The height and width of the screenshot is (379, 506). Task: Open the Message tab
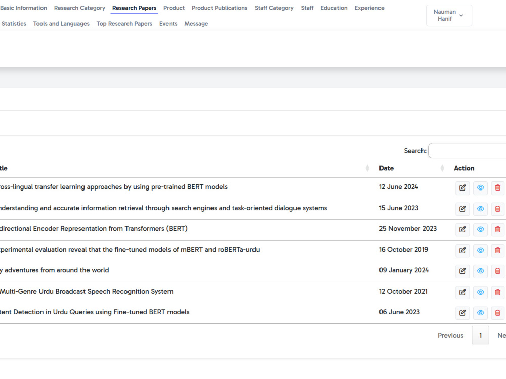[x=196, y=24]
